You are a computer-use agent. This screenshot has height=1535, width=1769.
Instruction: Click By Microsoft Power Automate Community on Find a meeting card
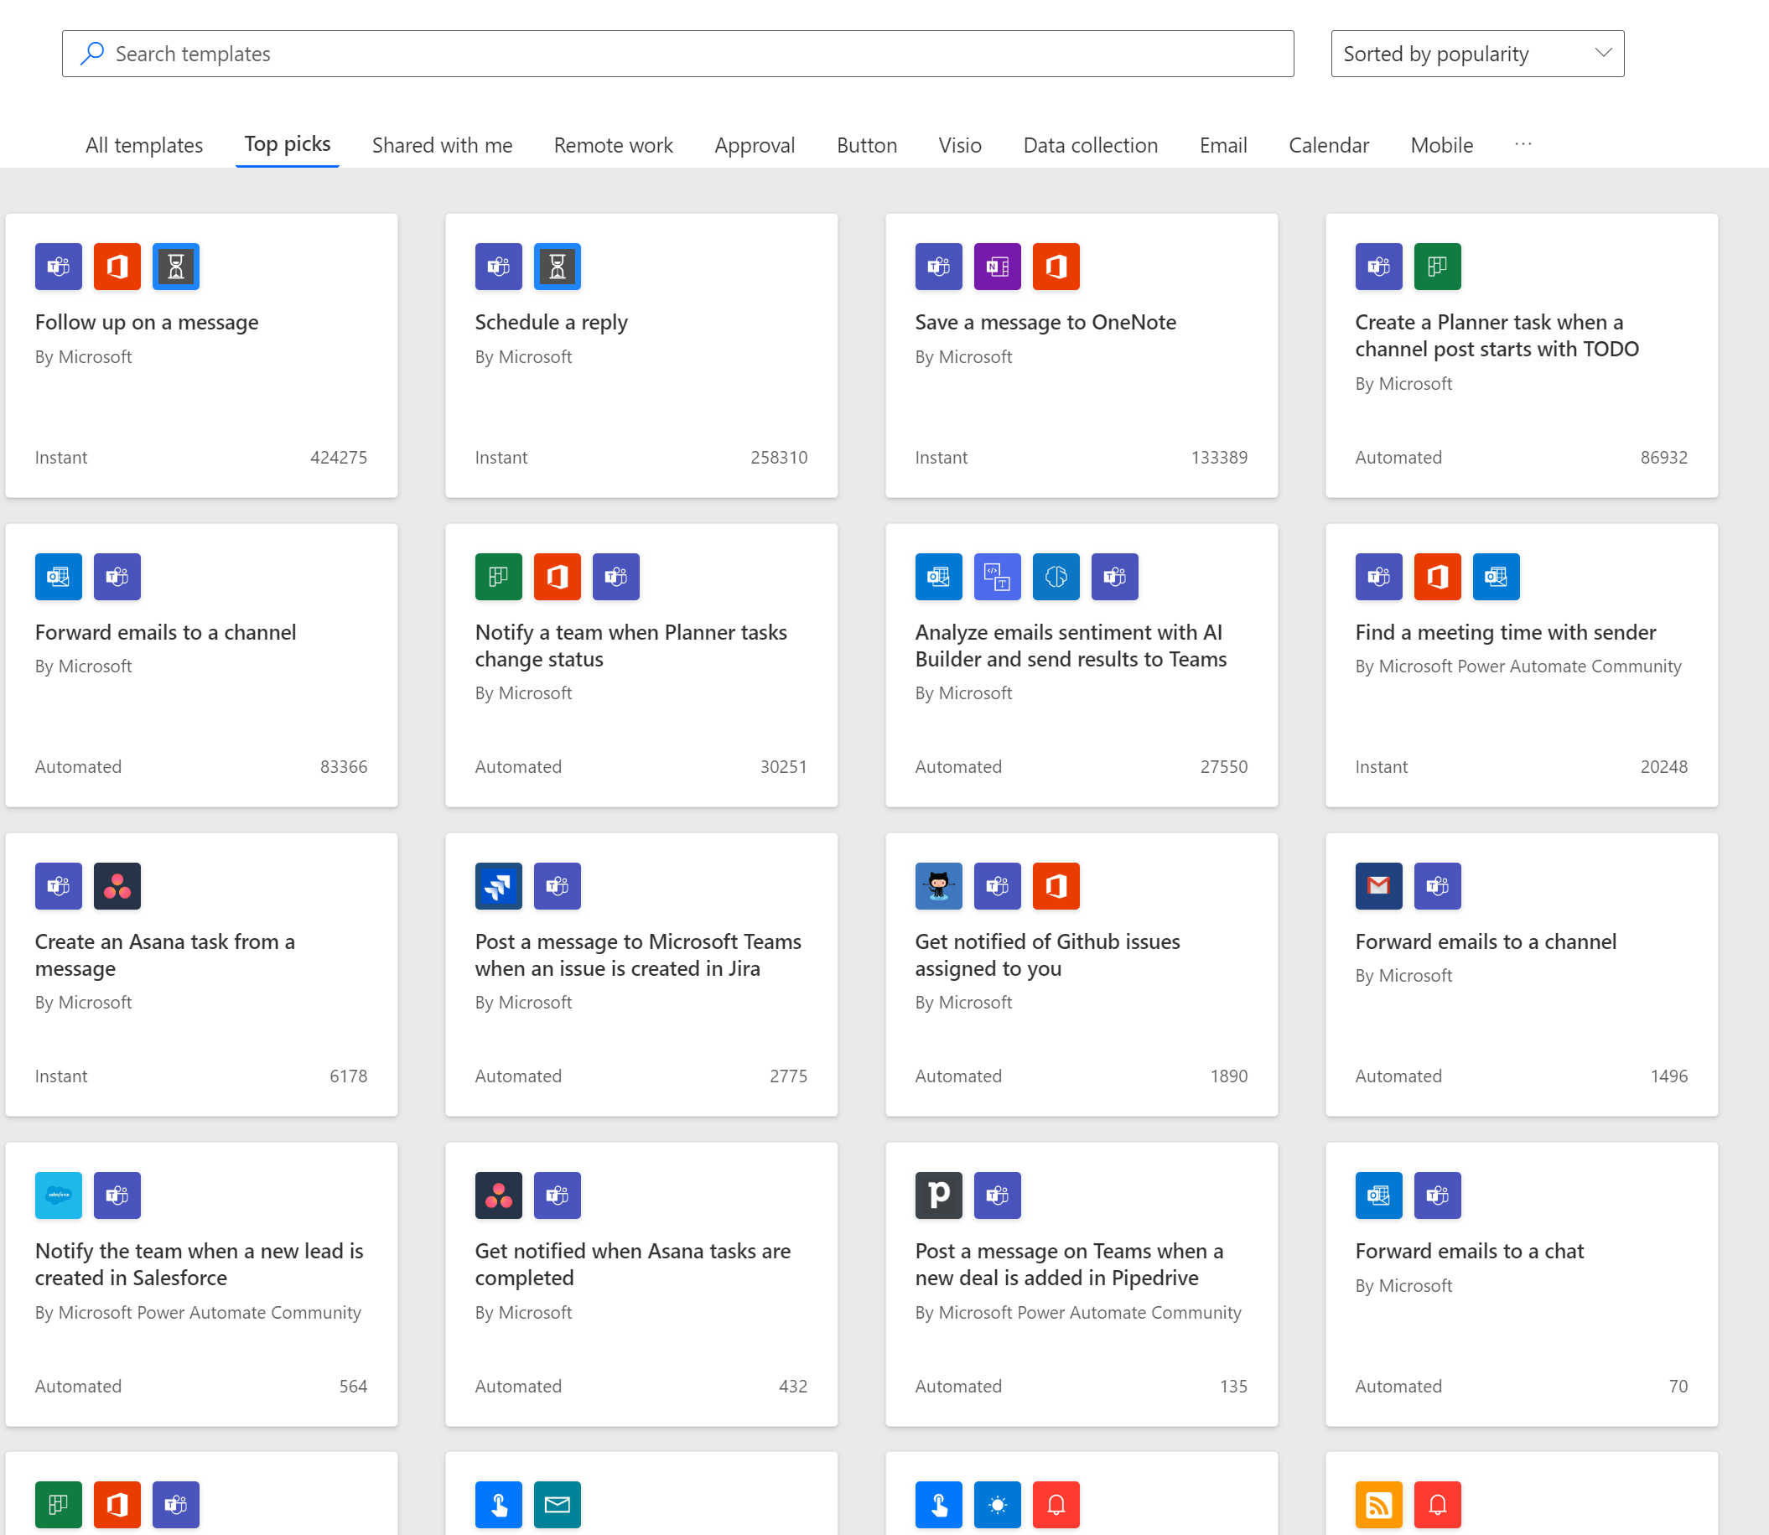point(1518,666)
